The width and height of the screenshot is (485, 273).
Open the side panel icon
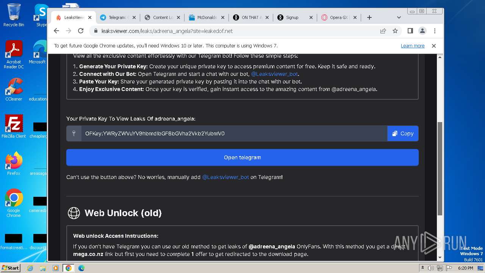pos(410,31)
